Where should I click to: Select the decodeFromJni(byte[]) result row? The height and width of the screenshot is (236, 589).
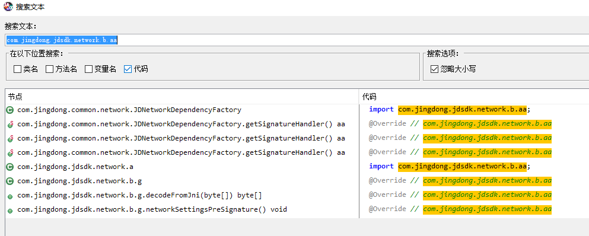(182, 195)
